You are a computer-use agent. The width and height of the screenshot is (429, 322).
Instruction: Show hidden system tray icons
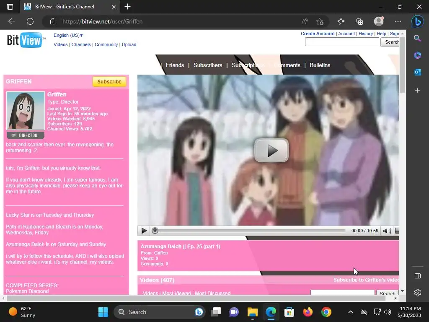click(351, 312)
